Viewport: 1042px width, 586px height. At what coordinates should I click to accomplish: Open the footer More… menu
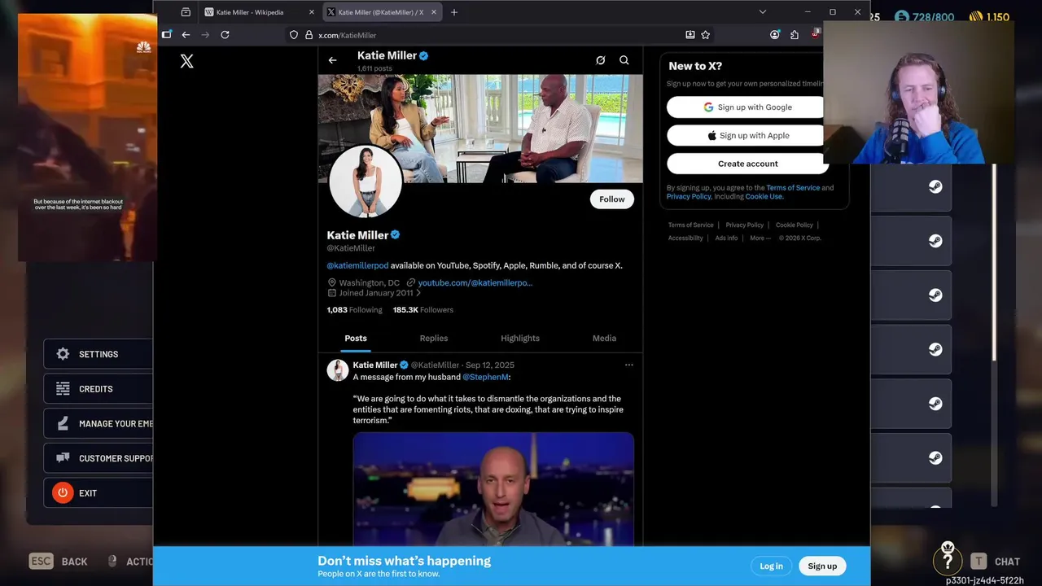tap(760, 238)
